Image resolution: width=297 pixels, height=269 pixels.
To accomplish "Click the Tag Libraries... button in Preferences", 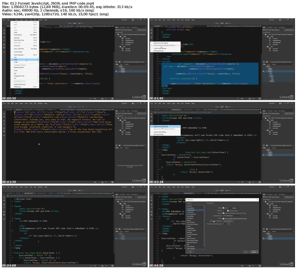I will tap(228, 221).
